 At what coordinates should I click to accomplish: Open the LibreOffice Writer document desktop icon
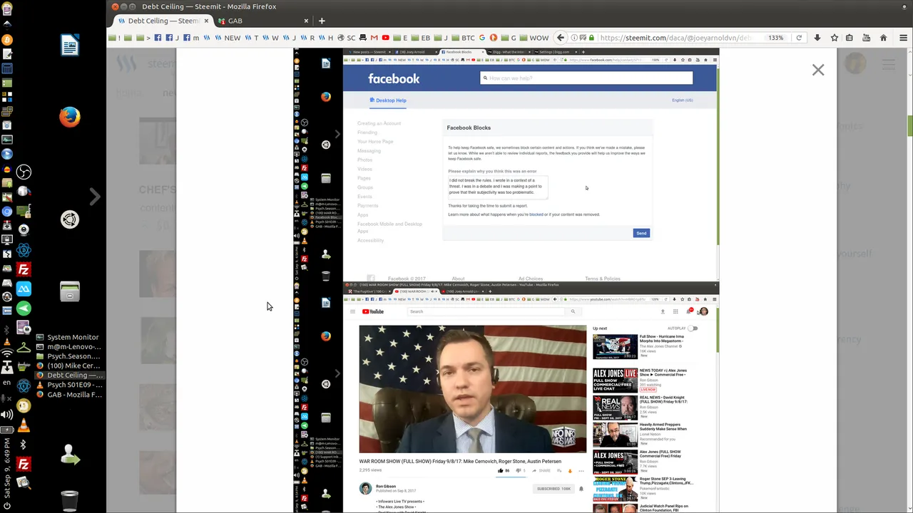coord(69,46)
